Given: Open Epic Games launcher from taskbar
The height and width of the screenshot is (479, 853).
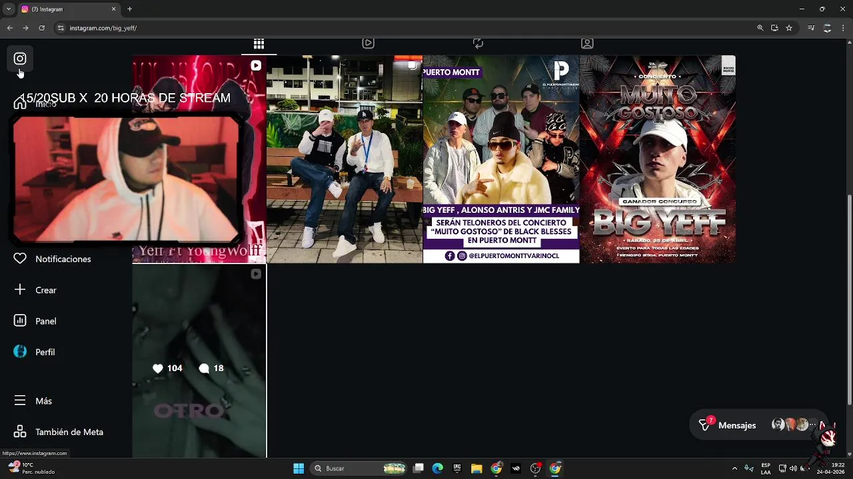Looking at the screenshot, I should pyautogui.click(x=457, y=468).
